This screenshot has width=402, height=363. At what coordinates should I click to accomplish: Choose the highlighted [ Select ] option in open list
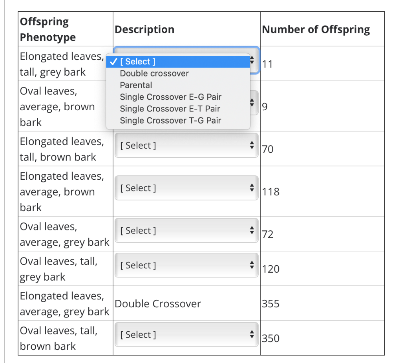[x=178, y=62]
